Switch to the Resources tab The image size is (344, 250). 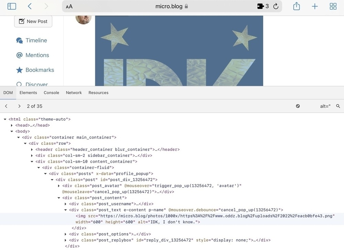[98, 93]
